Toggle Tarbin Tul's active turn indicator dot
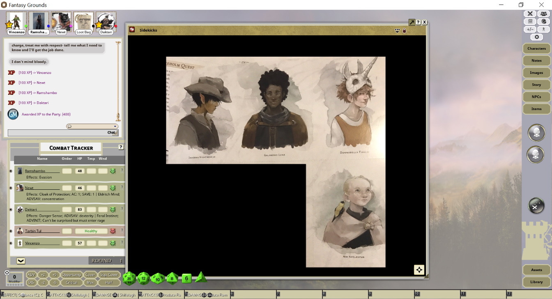The width and height of the screenshot is (552, 299). 11,231
